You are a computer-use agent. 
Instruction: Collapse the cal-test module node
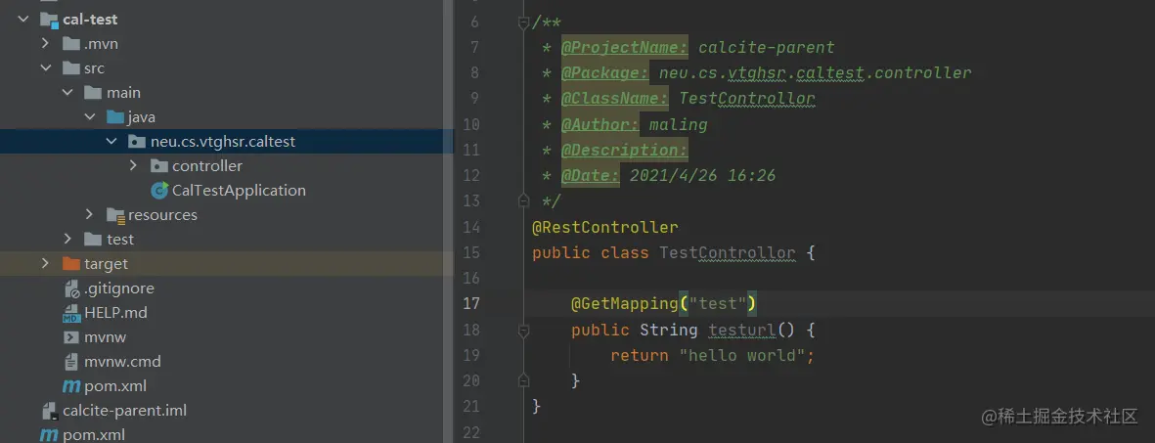[x=24, y=20]
